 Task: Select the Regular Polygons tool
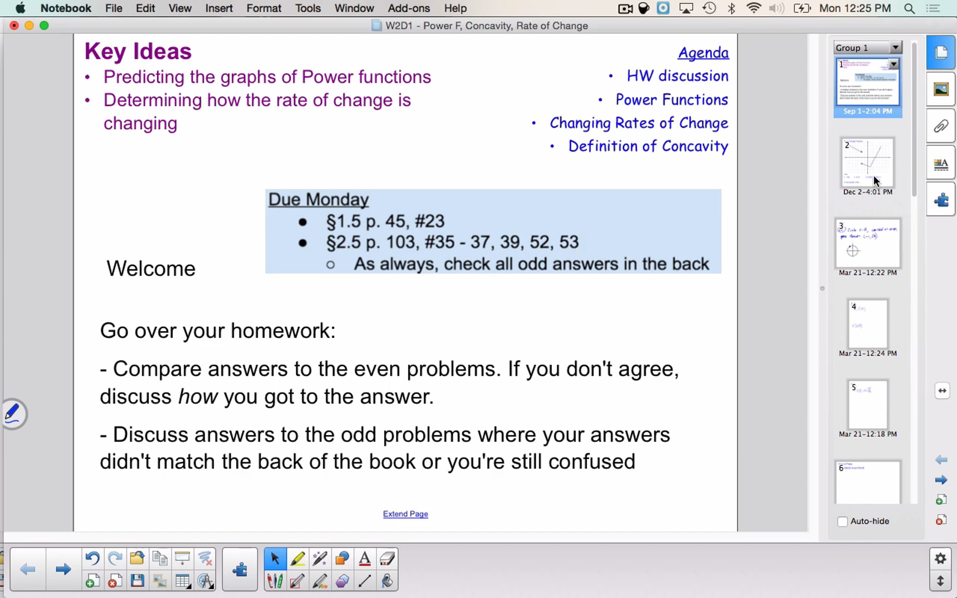point(342,581)
